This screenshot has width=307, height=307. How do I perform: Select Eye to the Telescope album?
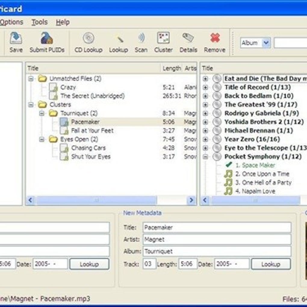click(x=266, y=148)
